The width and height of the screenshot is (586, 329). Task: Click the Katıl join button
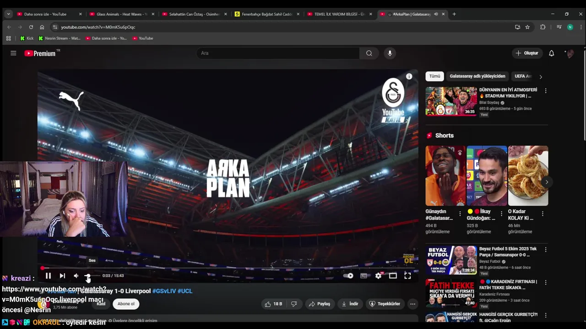click(x=101, y=304)
